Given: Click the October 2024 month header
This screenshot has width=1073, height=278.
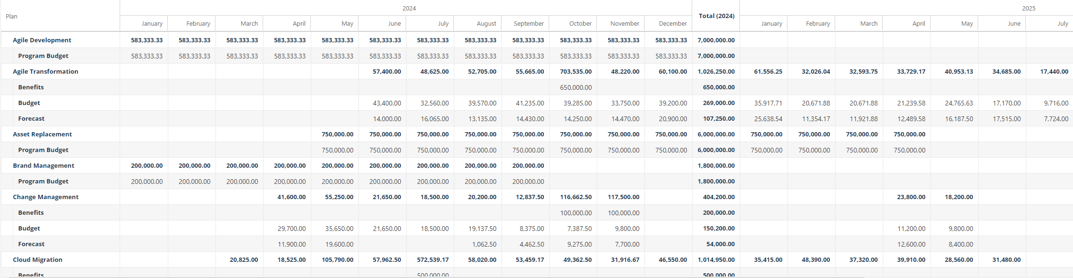Looking at the screenshot, I should 580,23.
